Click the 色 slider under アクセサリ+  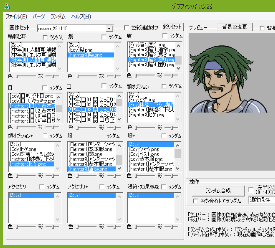(87, 227)
